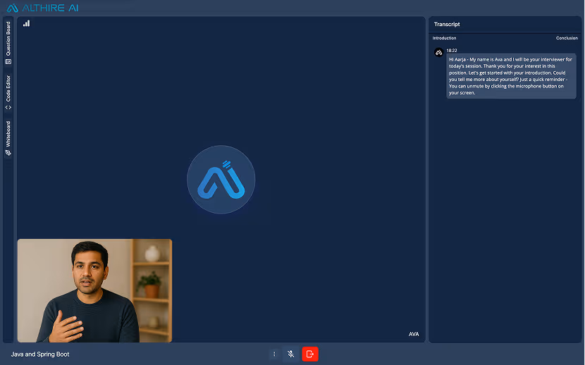Click the red leave interview button
This screenshot has height=365, width=585.
click(x=310, y=354)
